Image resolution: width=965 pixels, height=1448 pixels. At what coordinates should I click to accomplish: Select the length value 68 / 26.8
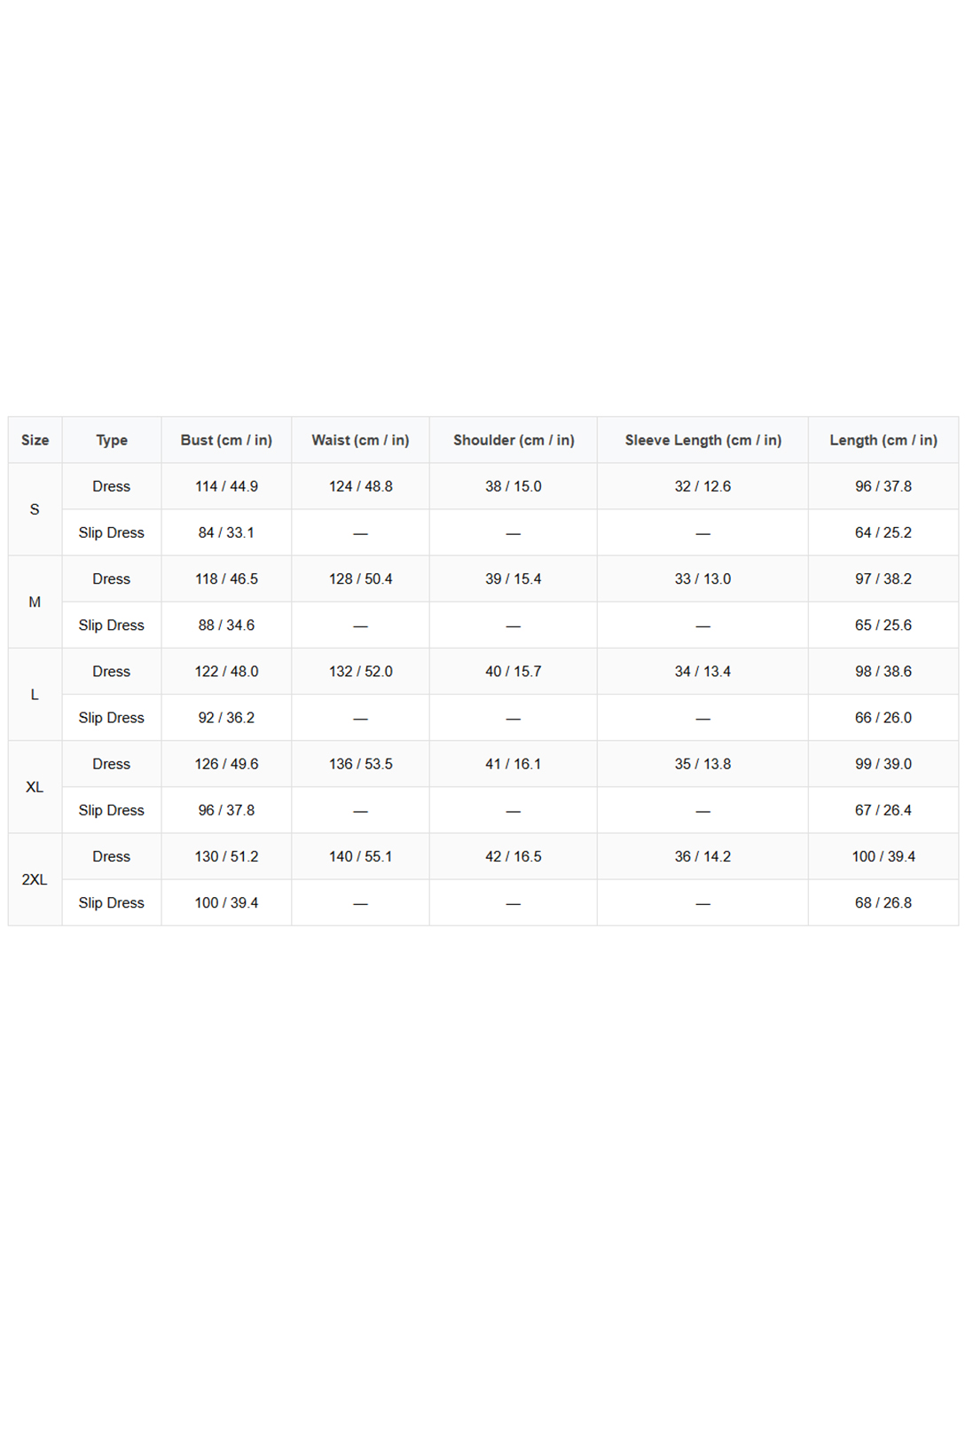pos(883,902)
